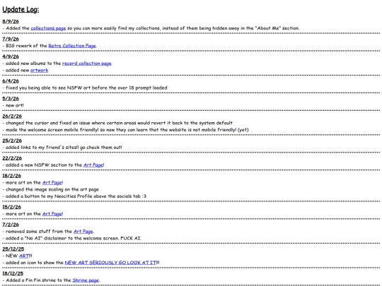
Task: Click the 18/2/26 date heading
Action: coord(12,176)
